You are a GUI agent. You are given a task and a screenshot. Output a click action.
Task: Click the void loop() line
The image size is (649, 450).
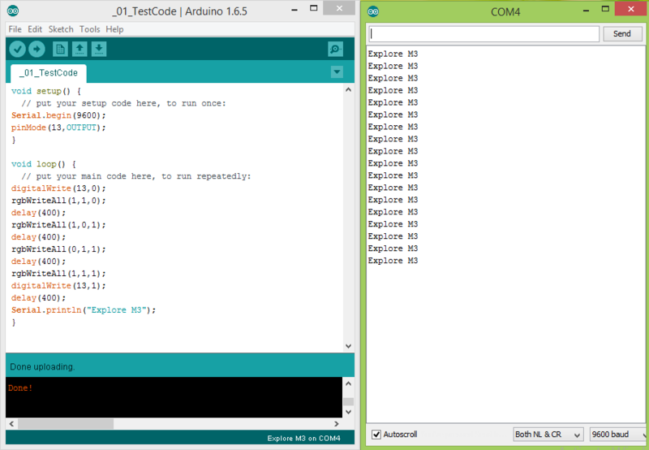pyautogui.click(x=44, y=164)
